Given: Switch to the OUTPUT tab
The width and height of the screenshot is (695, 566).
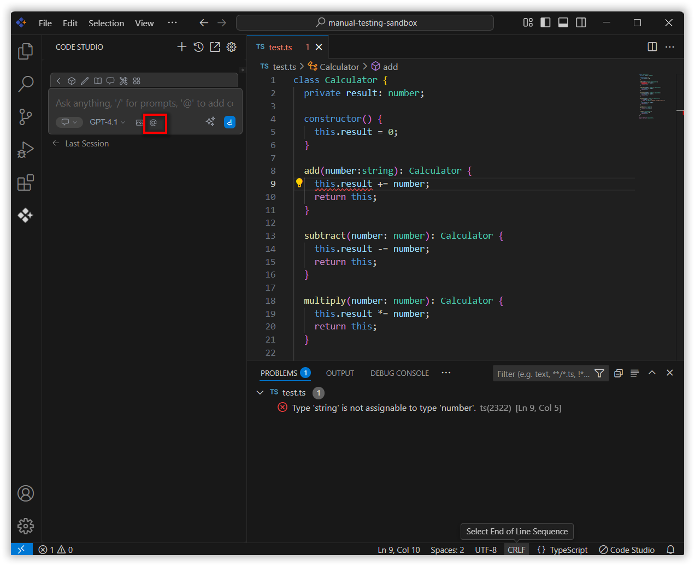Looking at the screenshot, I should click(x=340, y=373).
